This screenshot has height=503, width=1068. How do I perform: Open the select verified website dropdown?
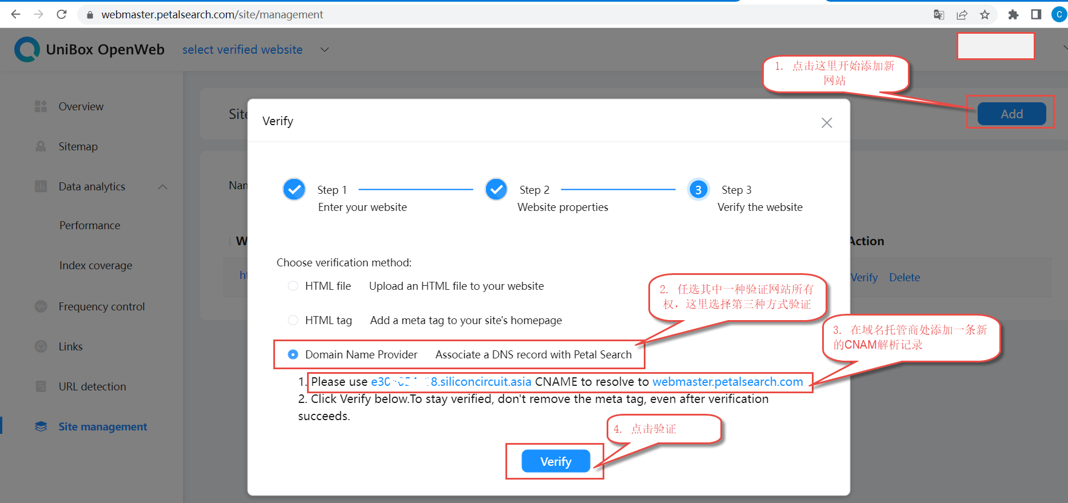coord(325,50)
